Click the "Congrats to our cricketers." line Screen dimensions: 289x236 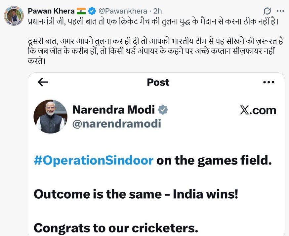(116, 227)
